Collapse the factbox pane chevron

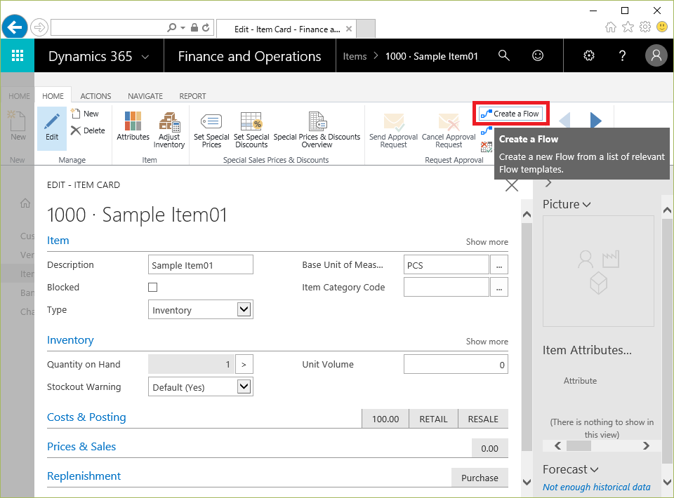coord(548,183)
